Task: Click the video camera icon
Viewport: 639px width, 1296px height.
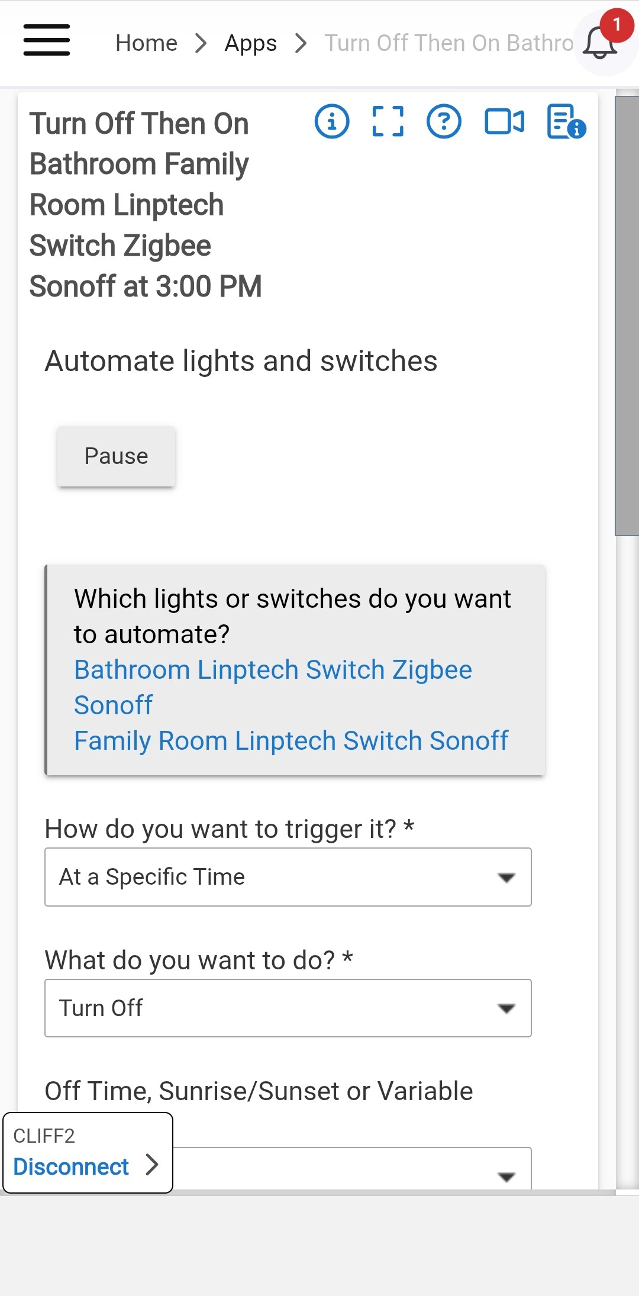Action: coord(504,122)
